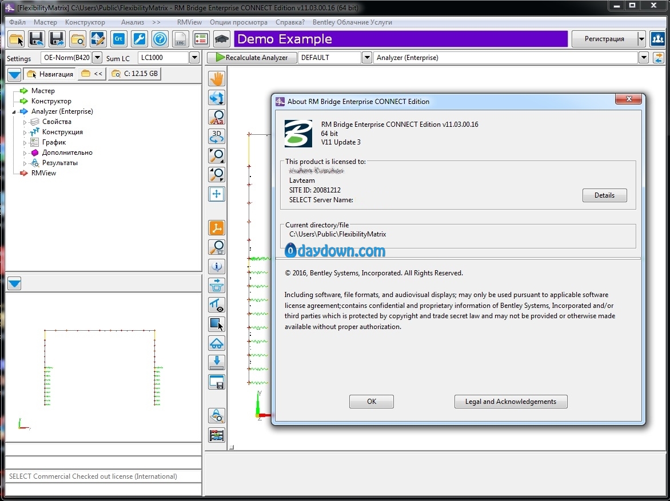Click the zoom window magnifier with corner arrows
The width and height of the screenshot is (670, 501).
coord(217,155)
